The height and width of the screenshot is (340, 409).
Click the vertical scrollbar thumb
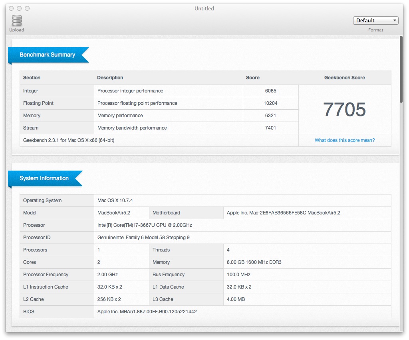click(401, 69)
